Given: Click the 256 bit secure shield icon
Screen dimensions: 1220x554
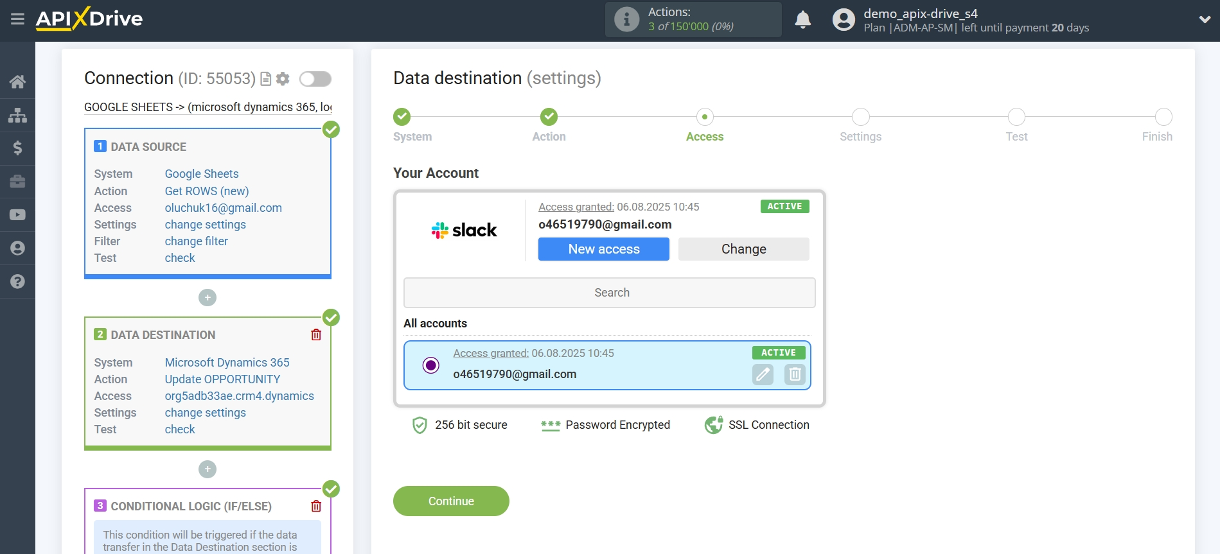Looking at the screenshot, I should click(420, 425).
